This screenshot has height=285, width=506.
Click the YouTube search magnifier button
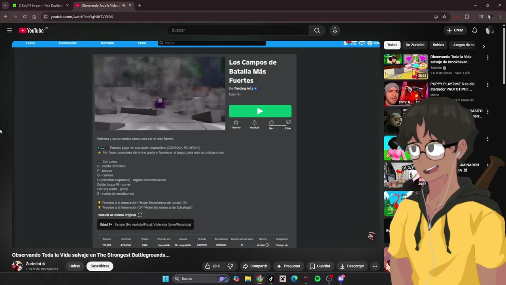pos(317,30)
